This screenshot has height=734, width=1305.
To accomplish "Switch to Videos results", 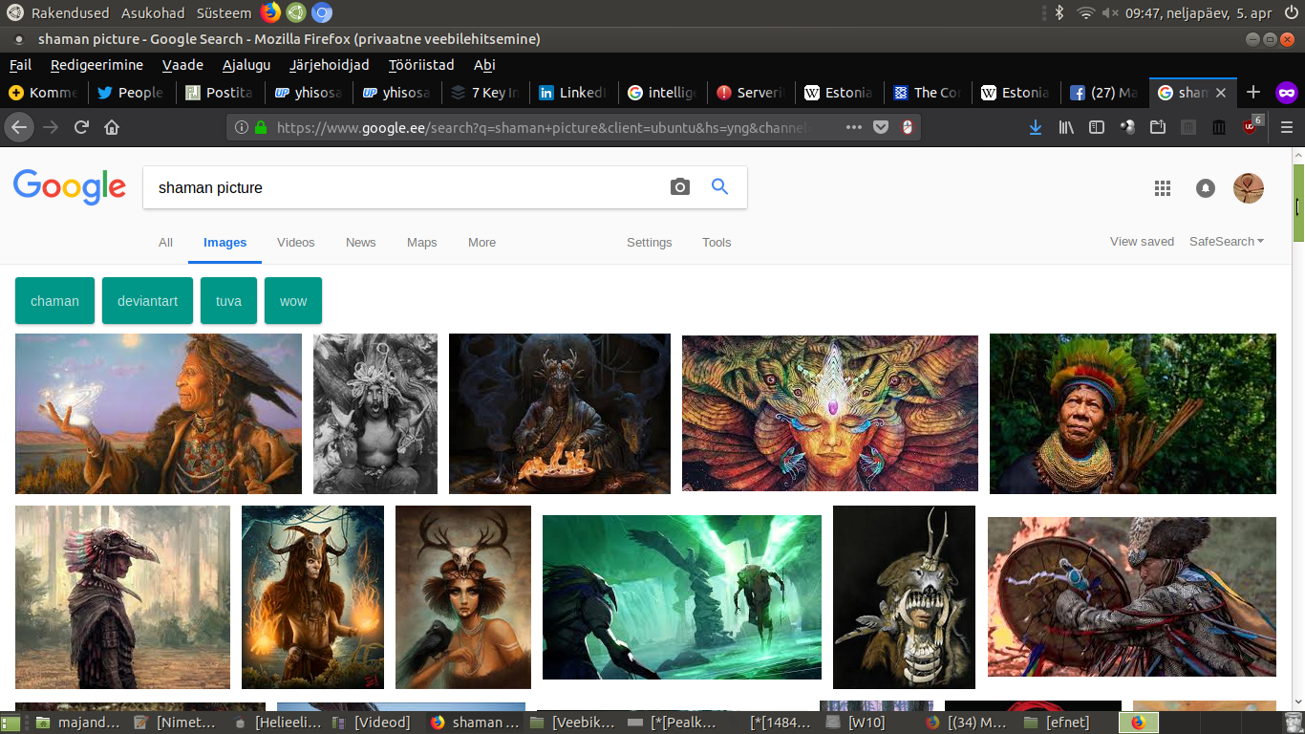I will [x=296, y=243].
